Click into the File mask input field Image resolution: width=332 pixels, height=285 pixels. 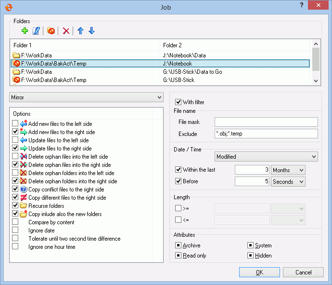click(x=266, y=122)
